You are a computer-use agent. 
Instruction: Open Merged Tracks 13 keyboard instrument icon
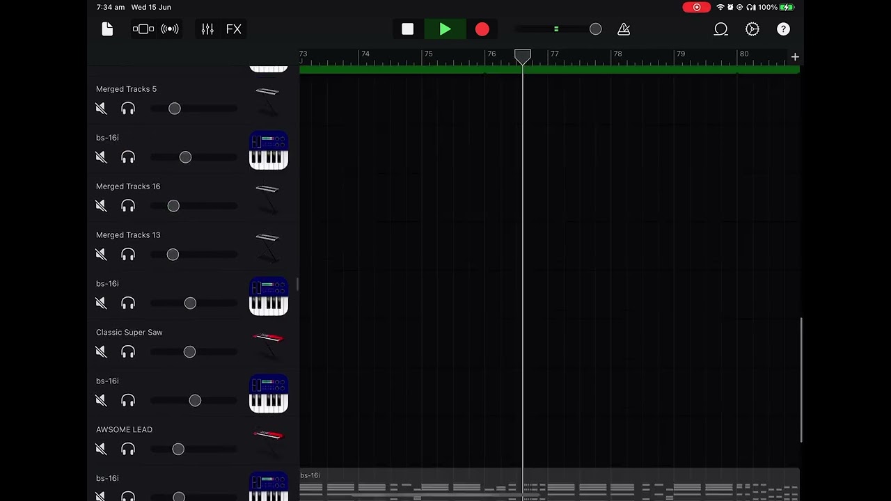[268, 248]
